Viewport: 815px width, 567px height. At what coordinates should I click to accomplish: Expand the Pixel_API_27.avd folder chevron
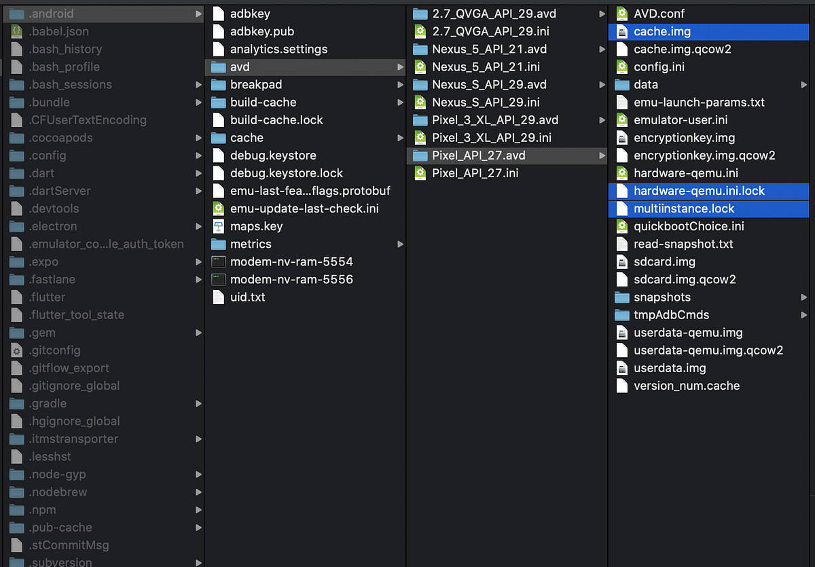pyautogui.click(x=600, y=155)
